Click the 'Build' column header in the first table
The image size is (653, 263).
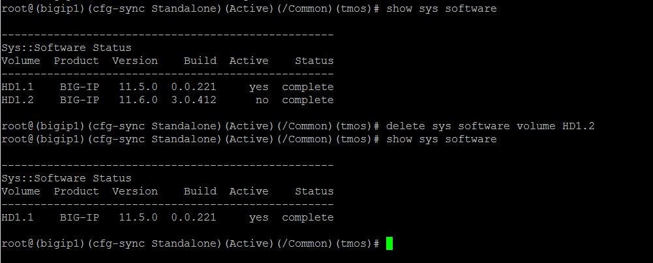200,61
